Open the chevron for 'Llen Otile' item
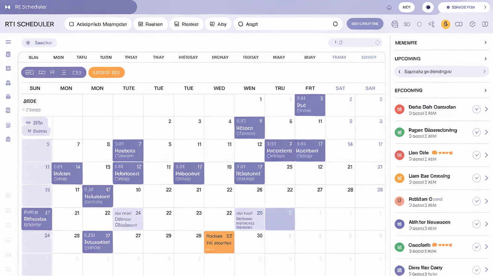Image resolution: width=493 pixels, height=276 pixels. pos(487,155)
